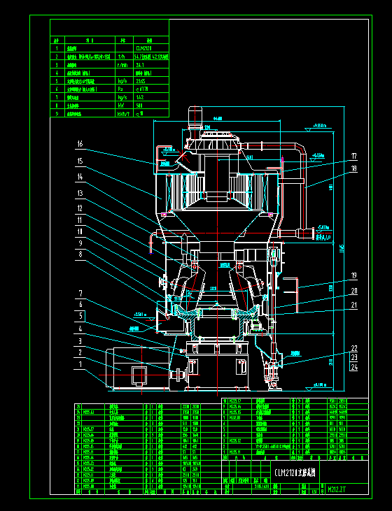Select the r/min unit cell
392x511 pixels.
click(122, 65)
